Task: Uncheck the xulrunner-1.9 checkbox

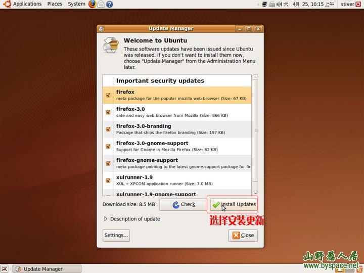Action: [x=108, y=180]
